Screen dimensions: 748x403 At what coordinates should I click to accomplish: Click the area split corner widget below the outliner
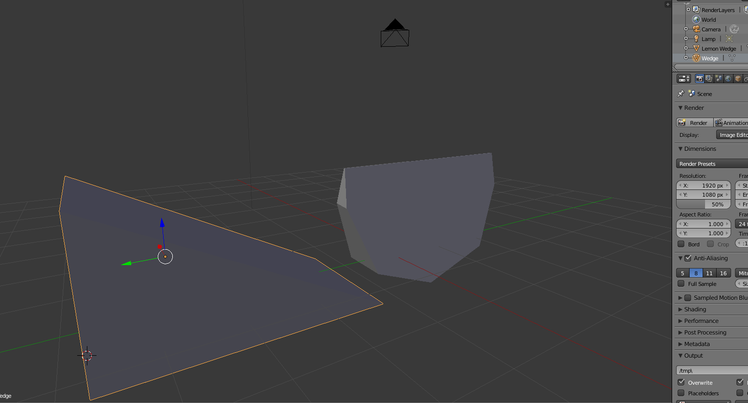[675, 69]
